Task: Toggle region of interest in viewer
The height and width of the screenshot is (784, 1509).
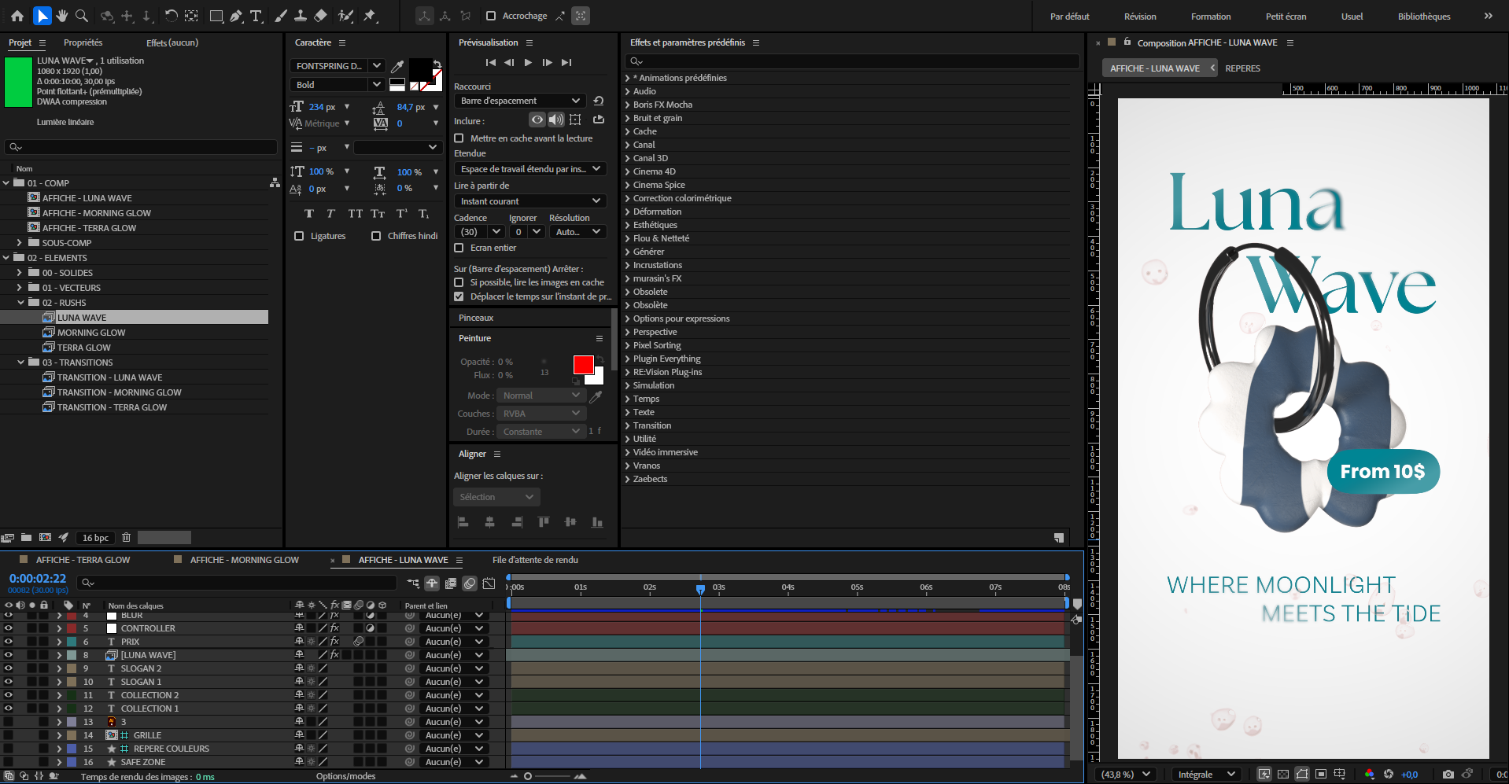Action: [1321, 775]
